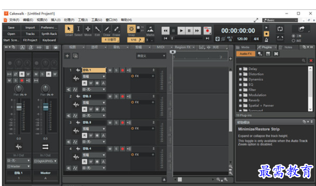Select the Audio FX filter button
This screenshot has height=186, width=316.
pos(246,54)
